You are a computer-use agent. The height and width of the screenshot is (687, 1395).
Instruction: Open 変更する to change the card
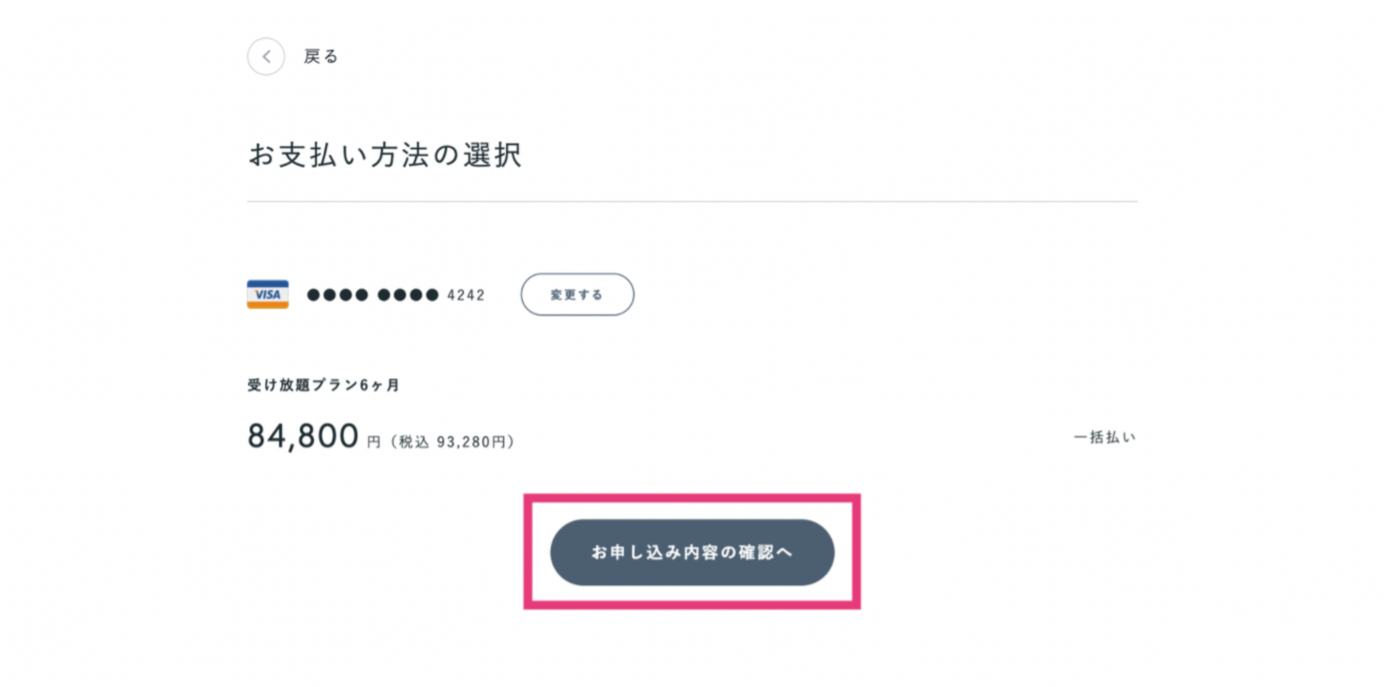tap(577, 295)
